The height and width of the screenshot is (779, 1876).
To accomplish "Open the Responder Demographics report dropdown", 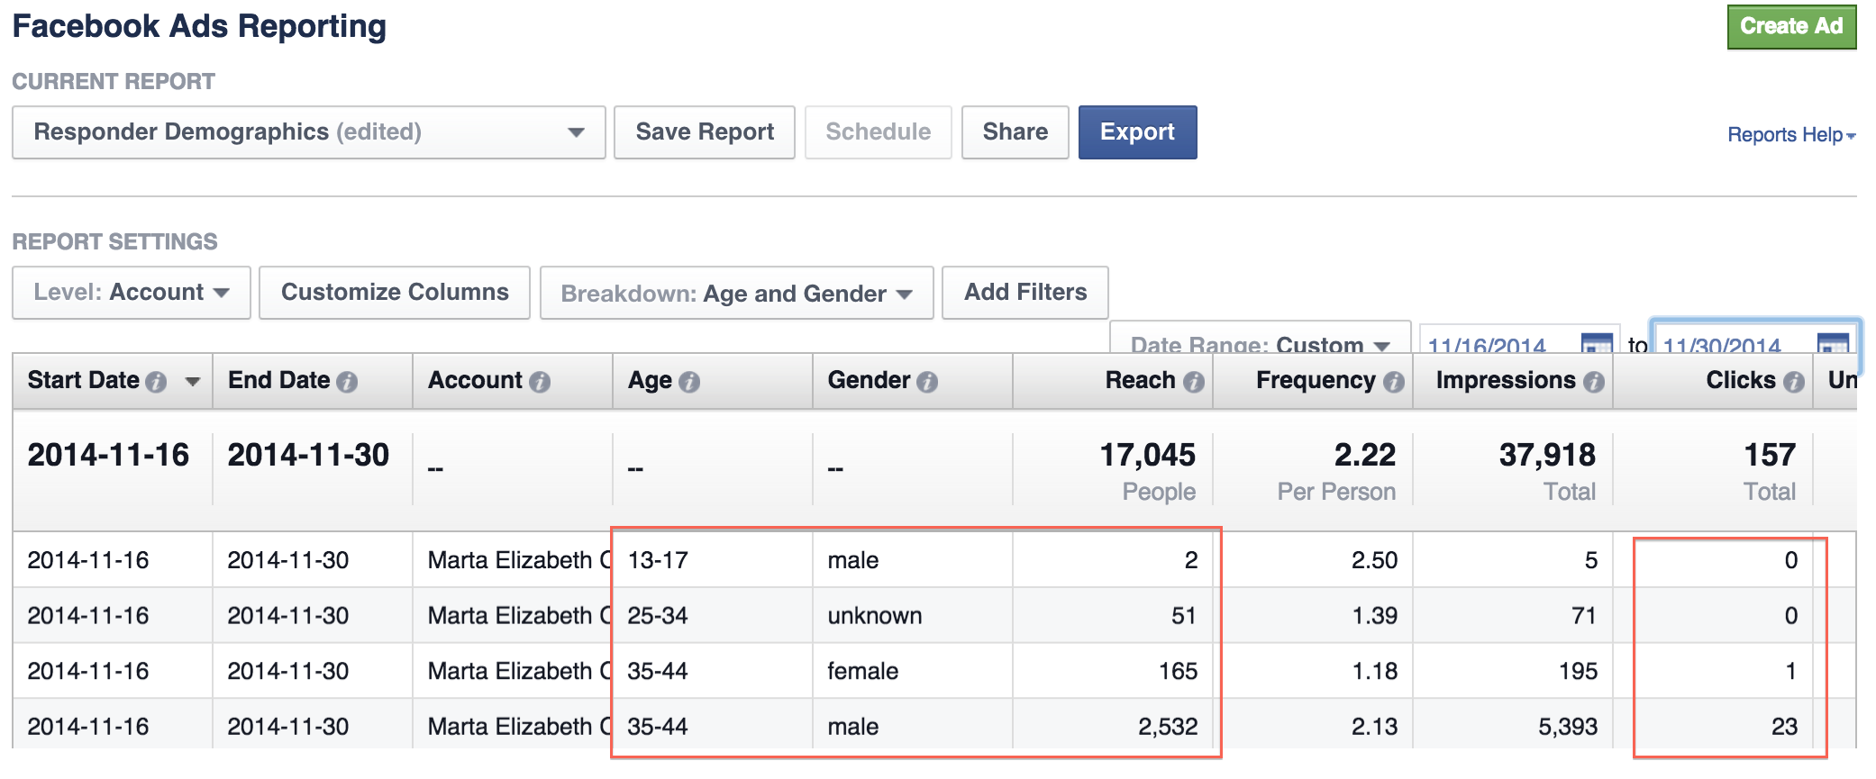I will pyautogui.click(x=309, y=132).
